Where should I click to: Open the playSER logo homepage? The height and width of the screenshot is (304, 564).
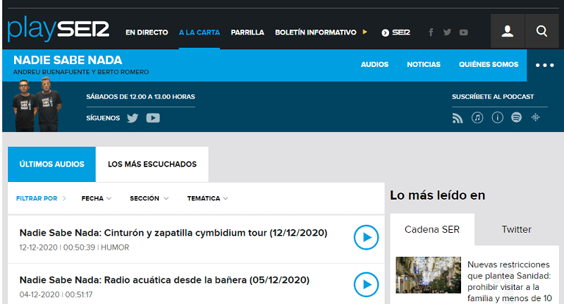point(59,29)
